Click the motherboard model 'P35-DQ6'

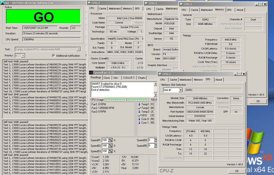click(169, 24)
